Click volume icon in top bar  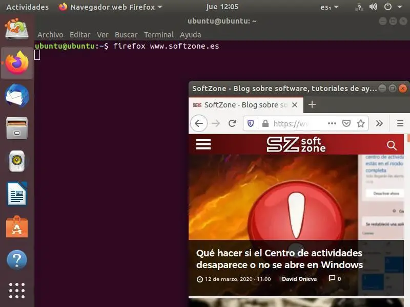pos(373,7)
